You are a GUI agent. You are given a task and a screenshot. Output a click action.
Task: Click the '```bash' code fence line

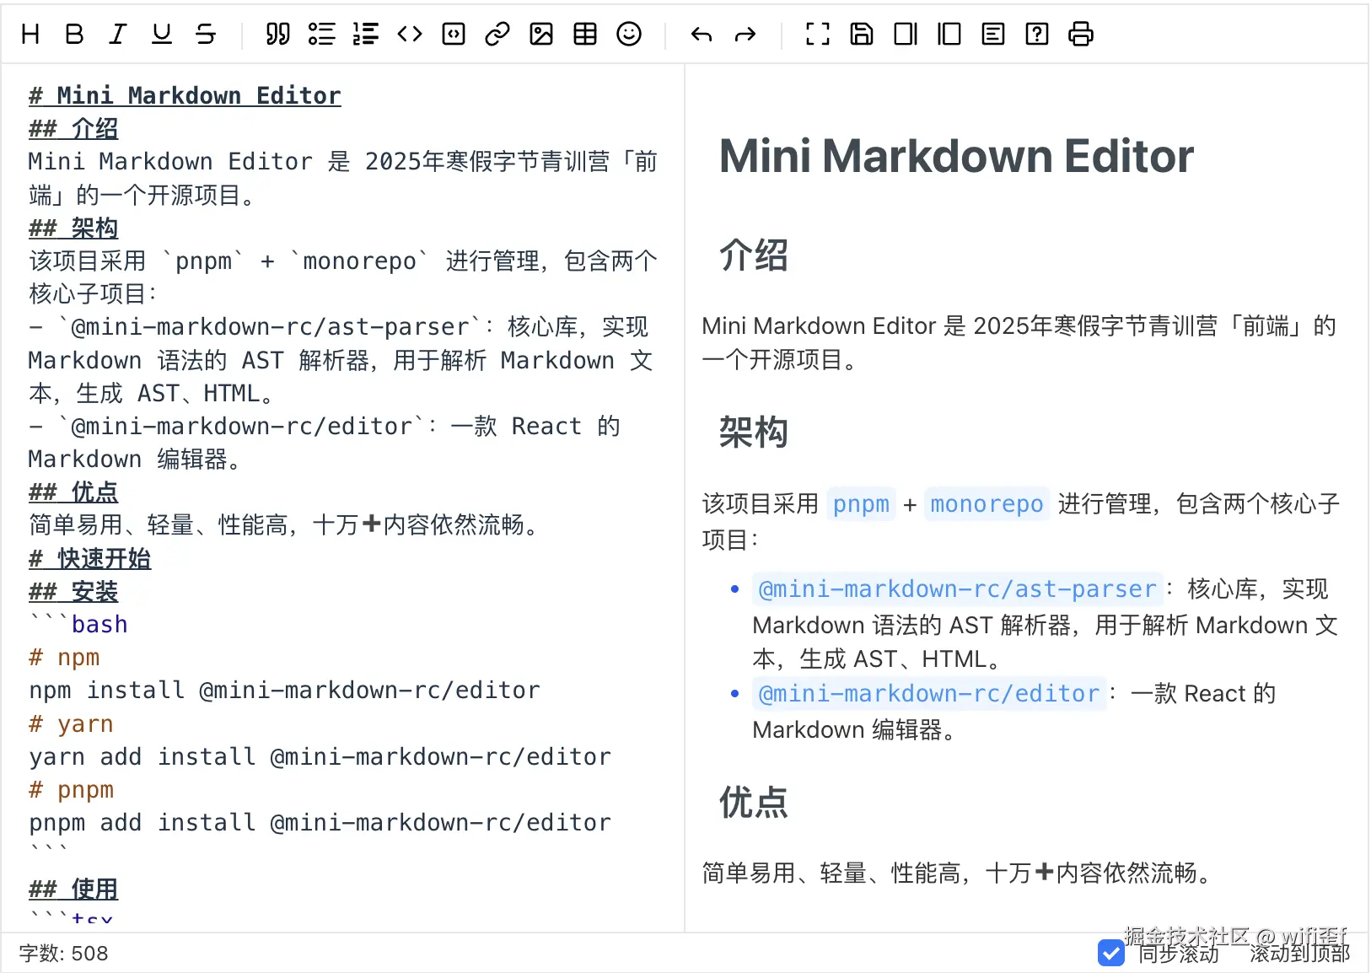point(78,624)
